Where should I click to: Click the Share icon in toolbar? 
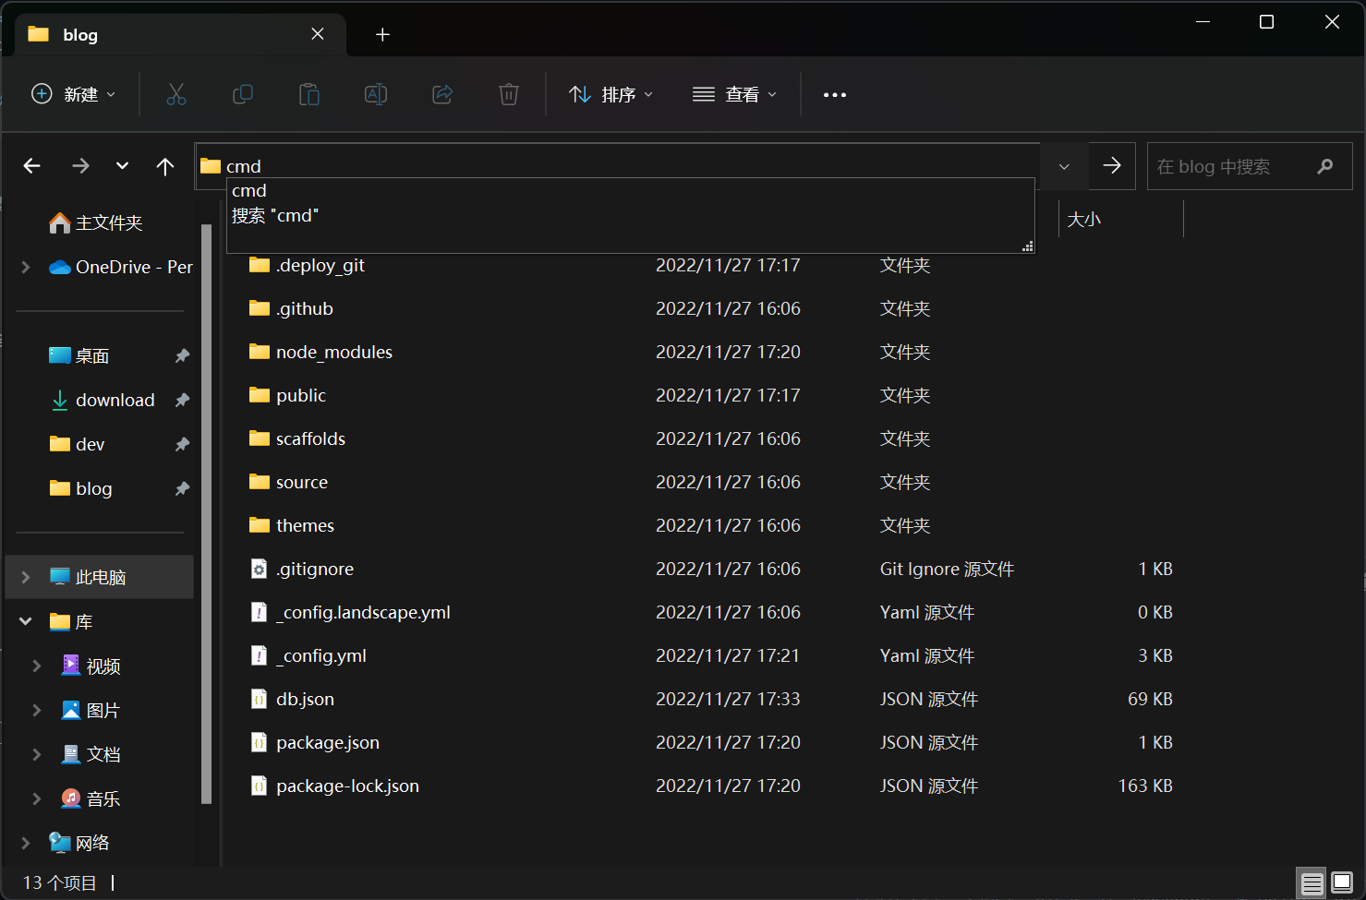pos(442,94)
